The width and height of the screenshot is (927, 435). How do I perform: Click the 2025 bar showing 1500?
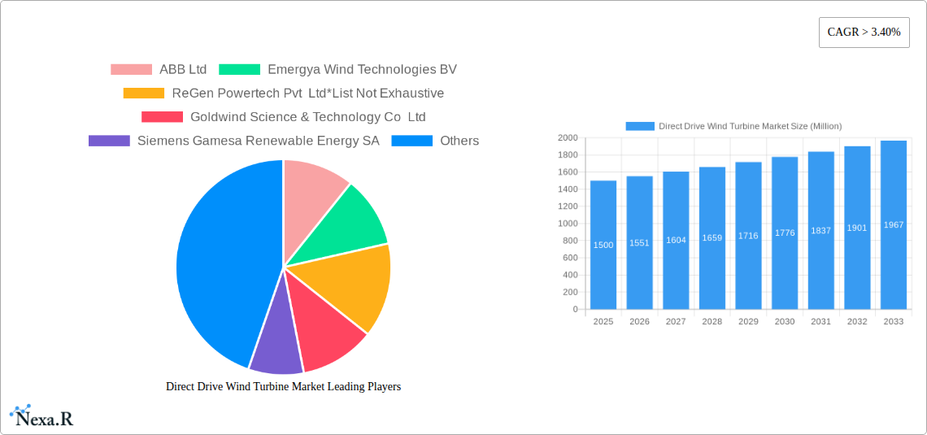(x=603, y=245)
